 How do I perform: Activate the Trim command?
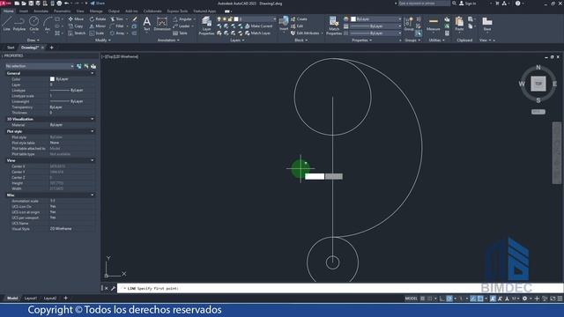coord(117,19)
